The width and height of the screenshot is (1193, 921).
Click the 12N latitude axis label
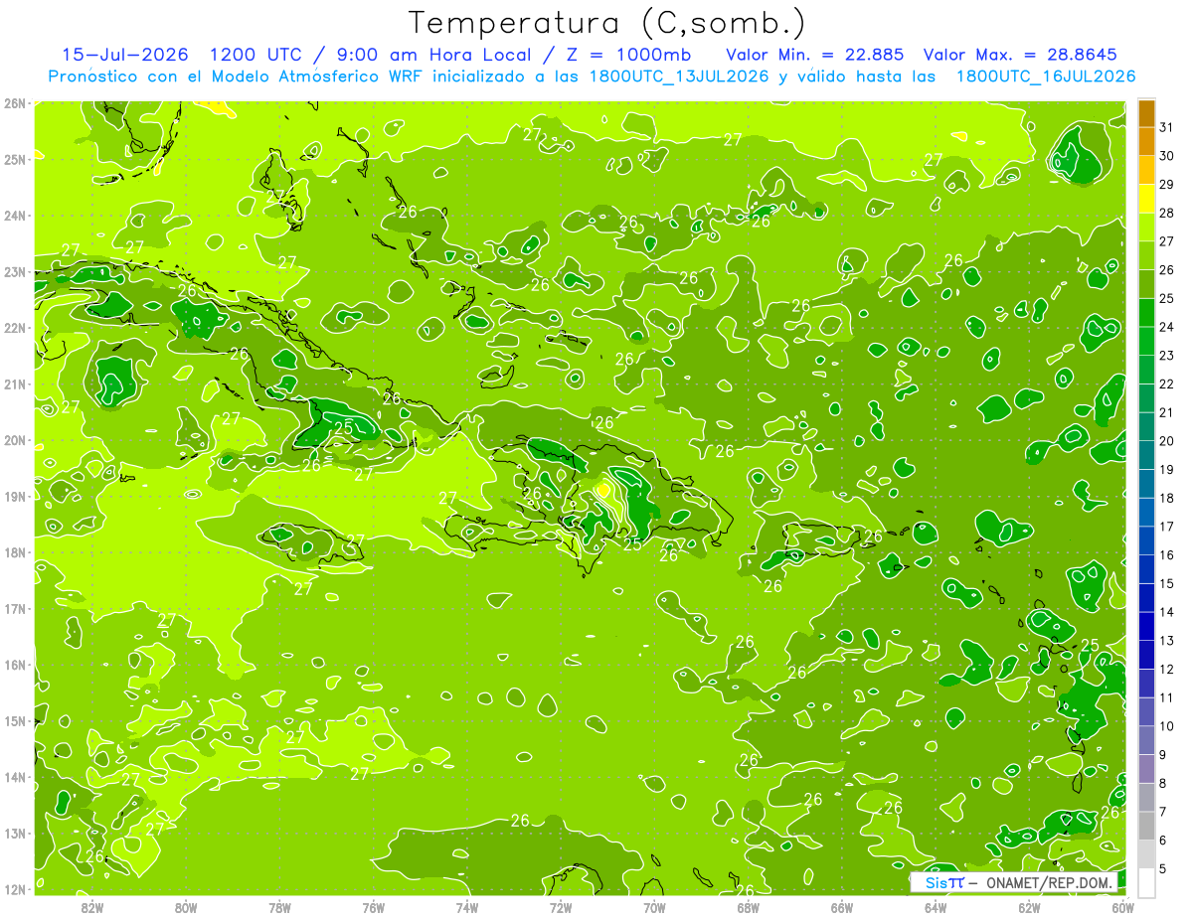tap(15, 888)
